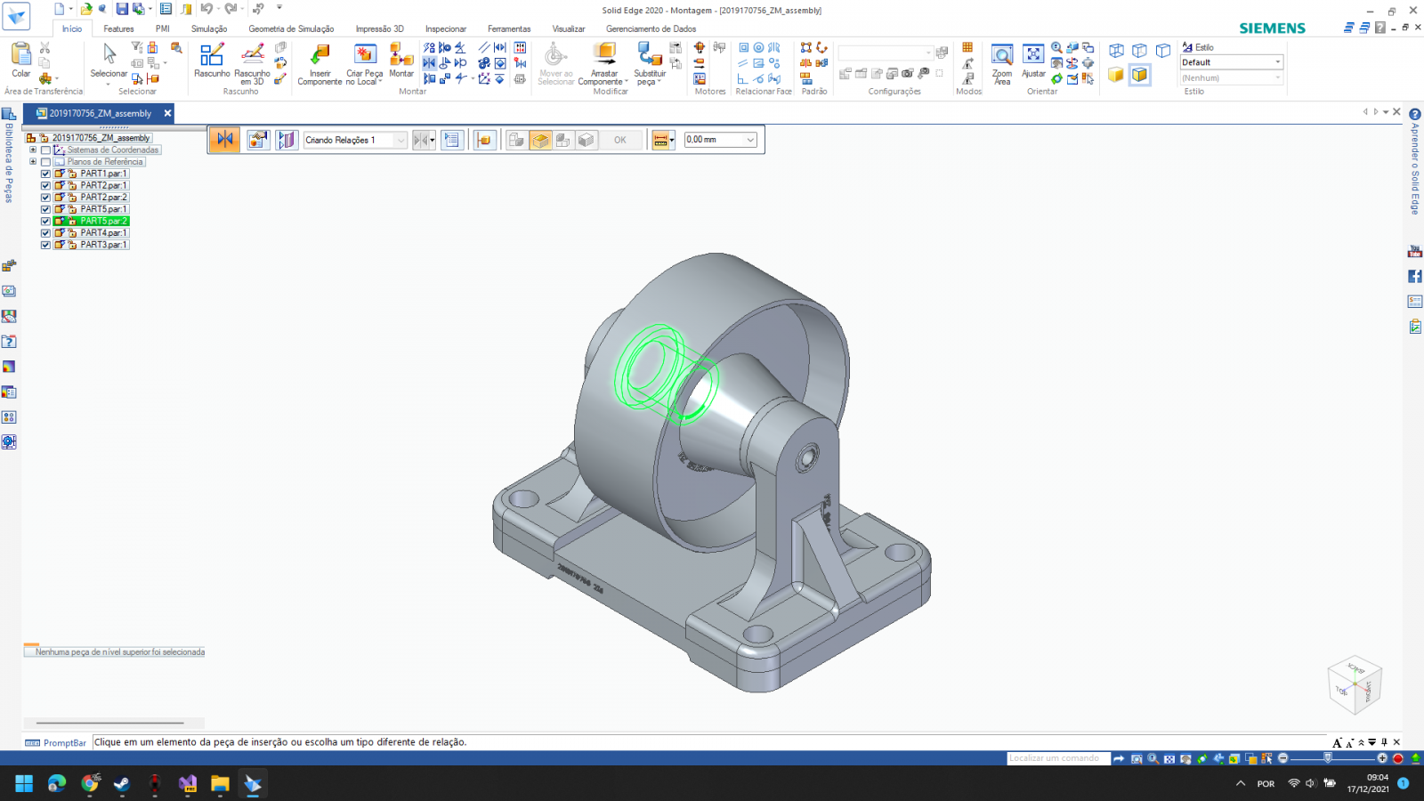Activate the Zoom Área tool

(x=1002, y=56)
